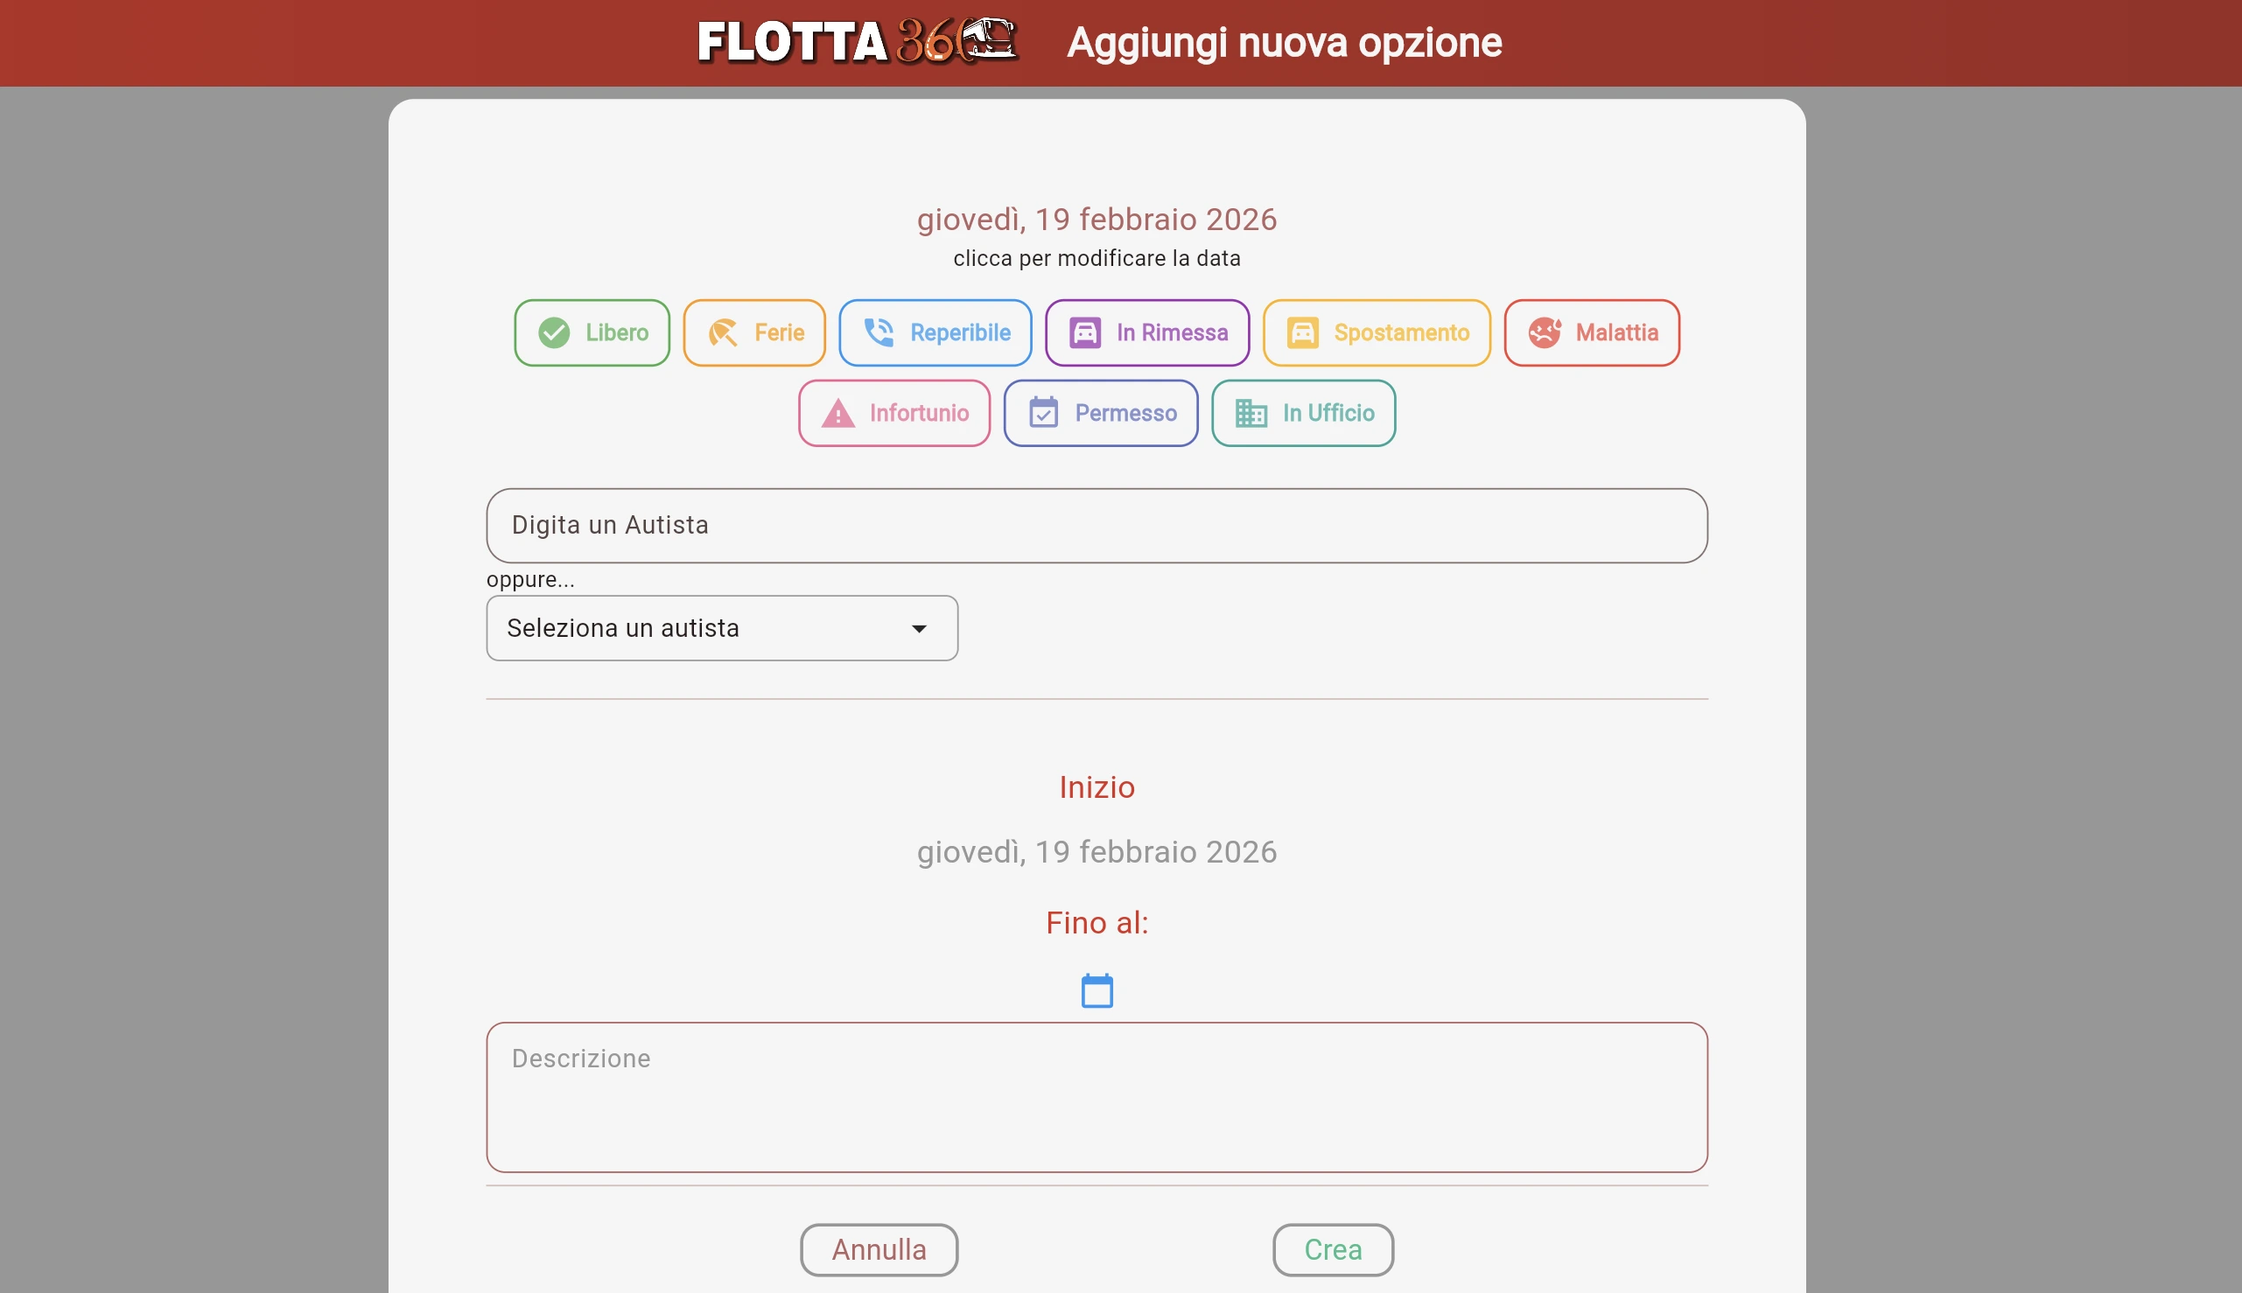2242x1293 pixels.
Task: Select the Spostamento bus icon
Action: point(1303,332)
